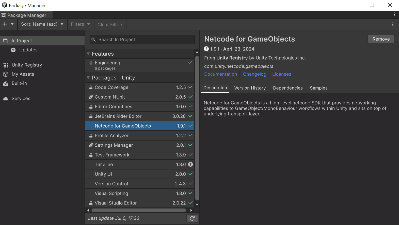Switch to the Dependencies tab
399x225 pixels.
pyautogui.click(x=288, y=88)
